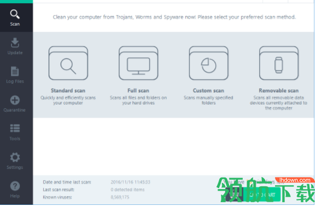The height and width of the screenshot is (206, 315).
Task: Click the 'Clean your computer from Trojans' message
Action: pyautogui.click(x=174, y=17)
